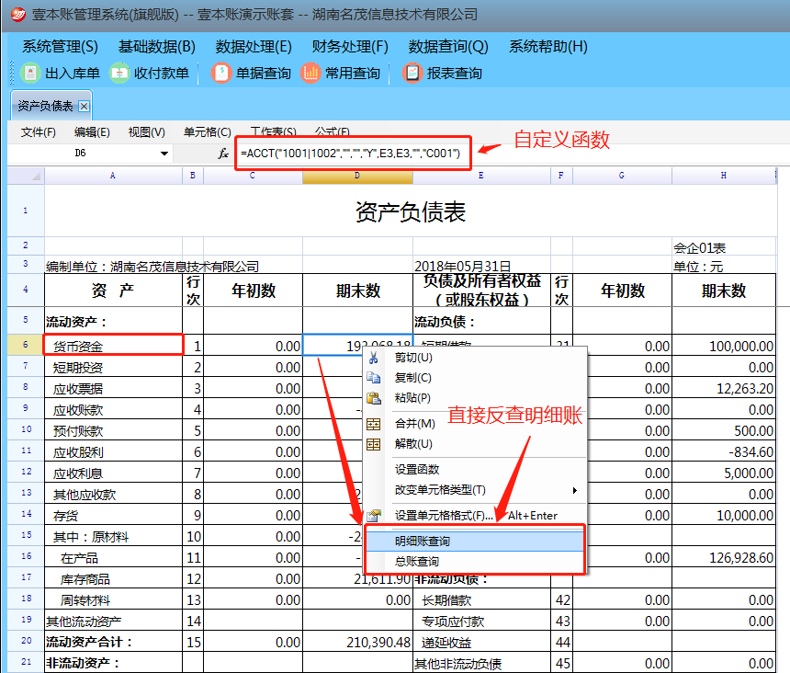The width and height of the screenshot is (790, 673).
Task: Open the cell name box dropdown arrow
Action: [x=164, y=154]
